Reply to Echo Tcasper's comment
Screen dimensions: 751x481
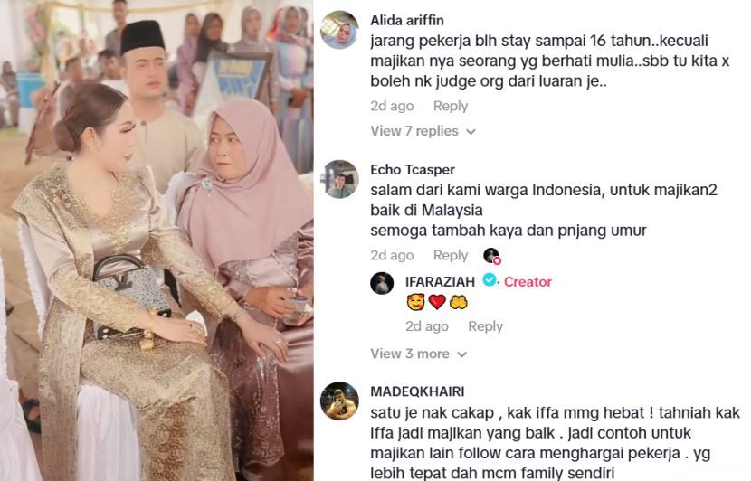(451, 255)
